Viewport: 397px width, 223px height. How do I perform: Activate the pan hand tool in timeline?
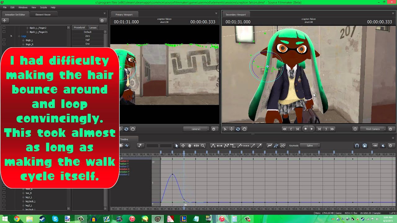point(190,146)
